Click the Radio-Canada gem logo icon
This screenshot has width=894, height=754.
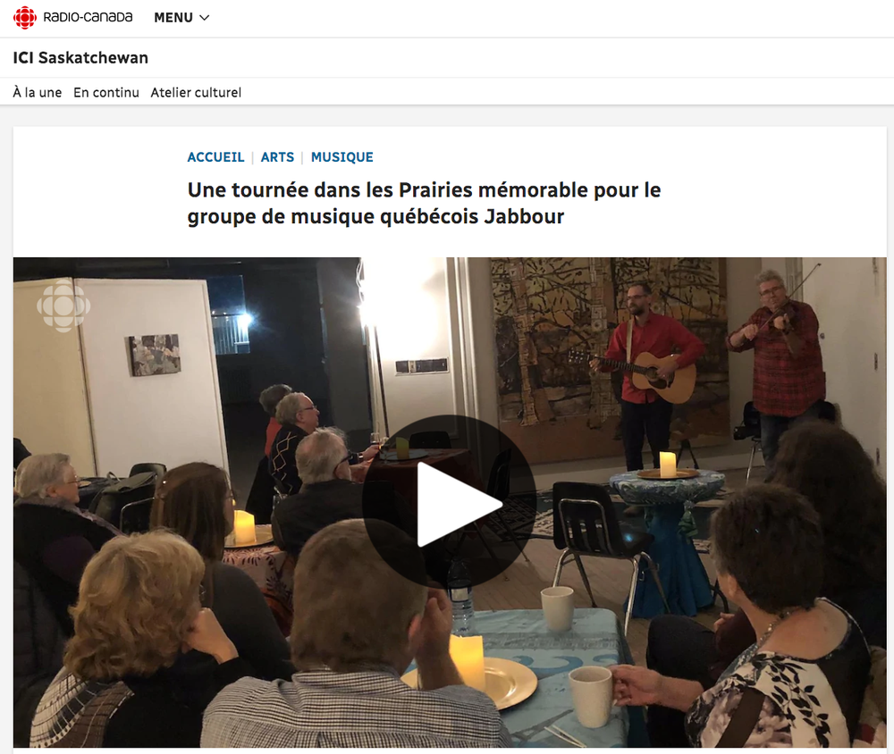click(x=24, y=18)
